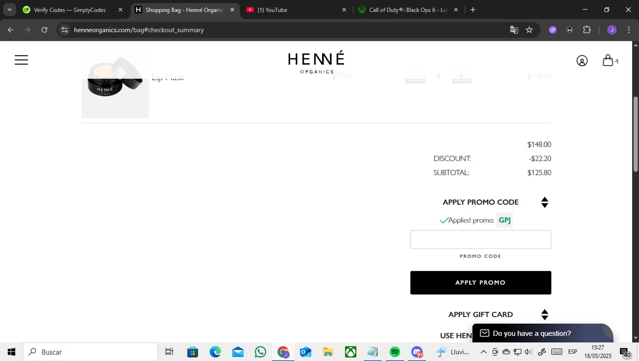639x361 pixels.
Task: Bookmark this page with the star
Action: [530, 30]
